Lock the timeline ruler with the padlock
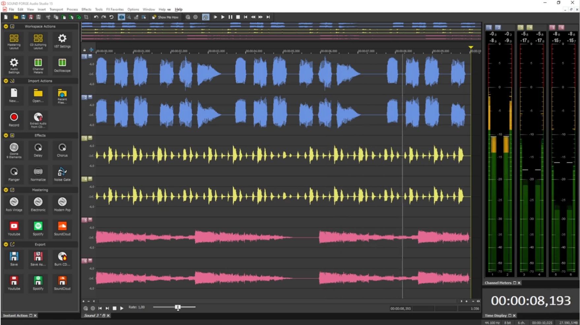 click(x=84, y=50)
